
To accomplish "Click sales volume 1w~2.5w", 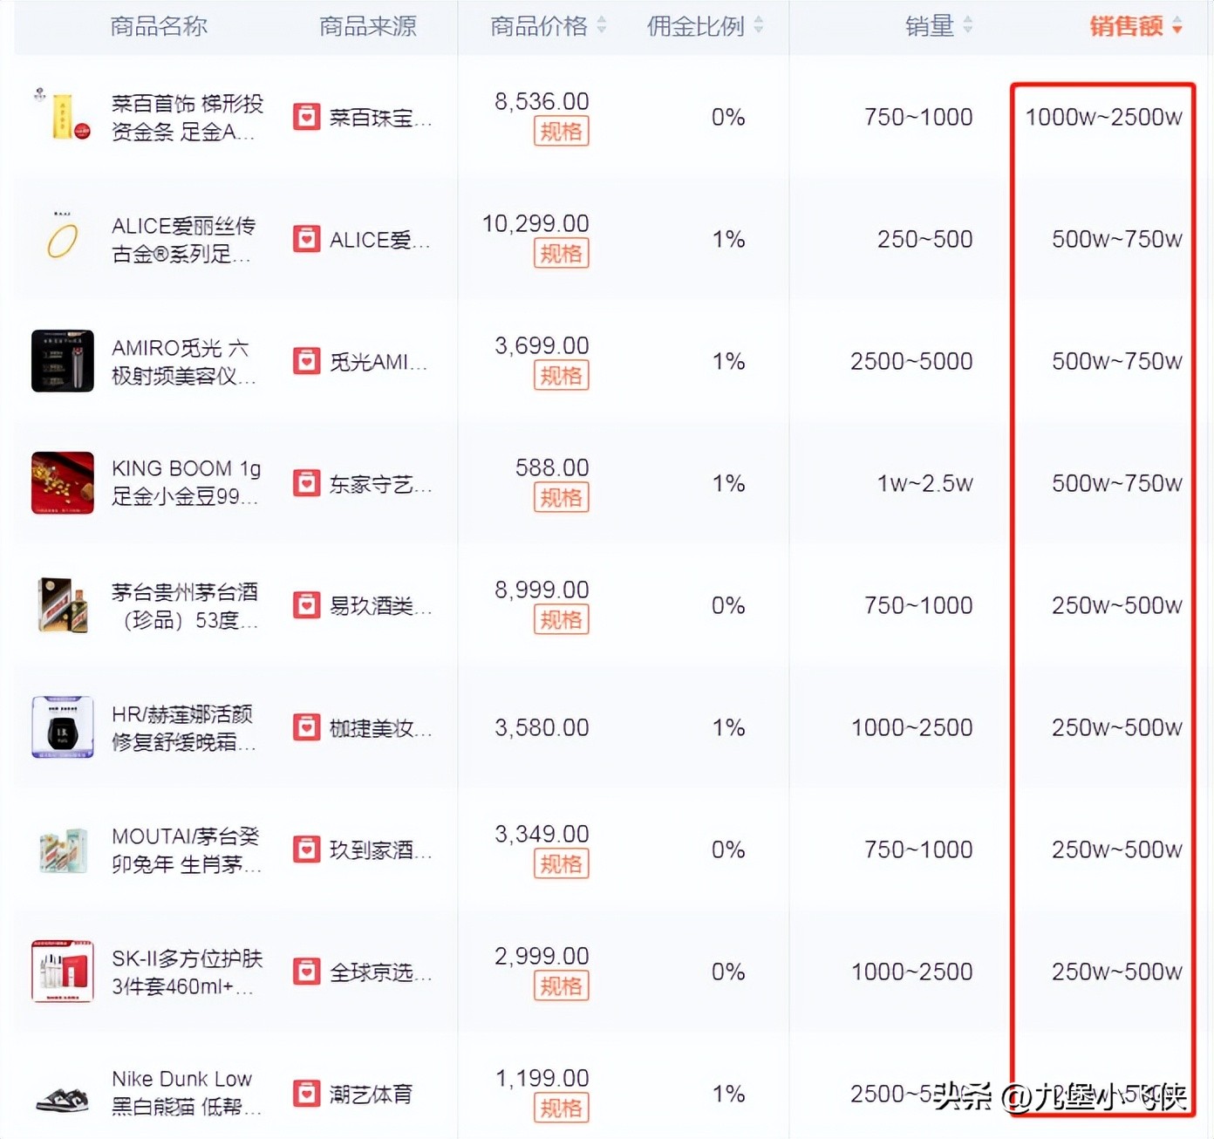I will click(924, 483).
